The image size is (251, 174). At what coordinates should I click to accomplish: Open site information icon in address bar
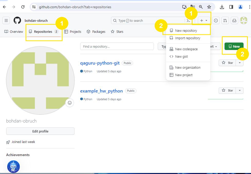point(34,7)
